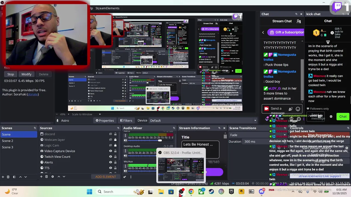Open the Device Default dropdown
The image size is (351, 197).
tap(203, 120)
